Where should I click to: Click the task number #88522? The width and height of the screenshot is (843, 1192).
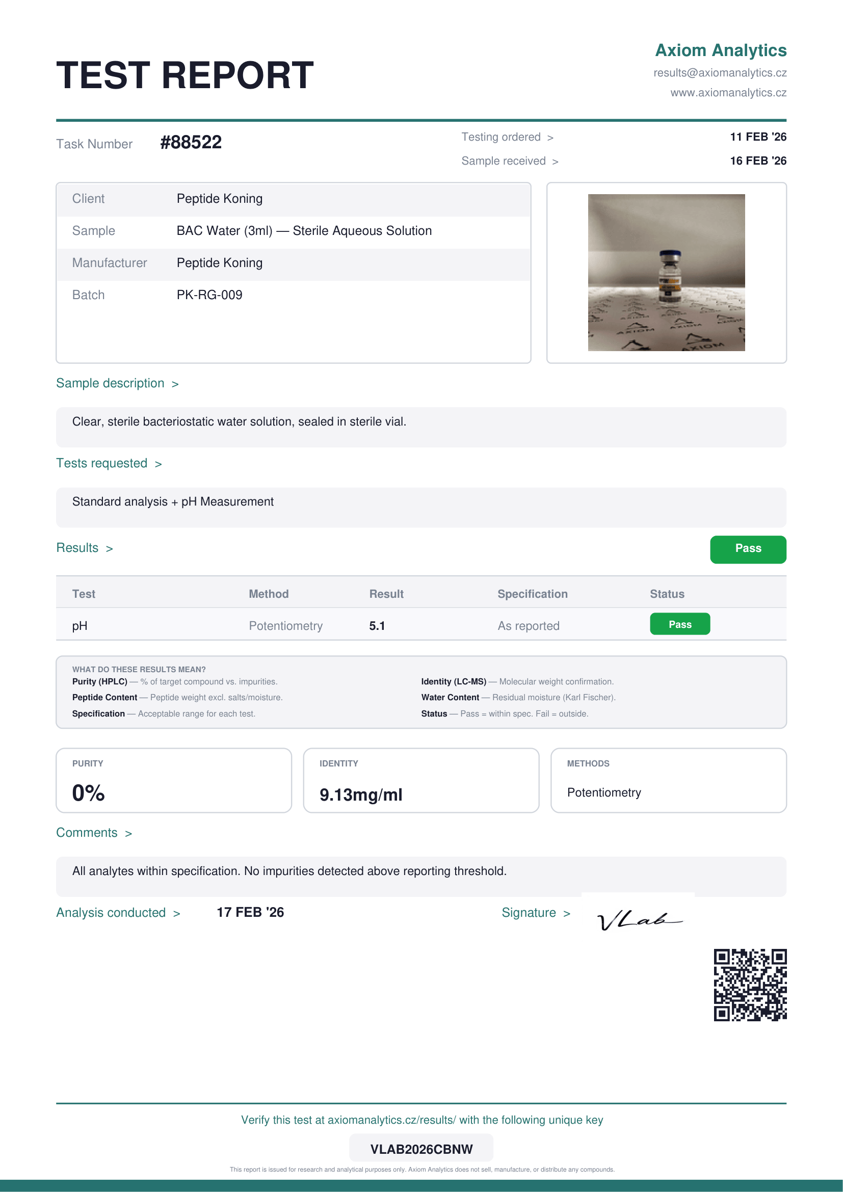point(191,142)
